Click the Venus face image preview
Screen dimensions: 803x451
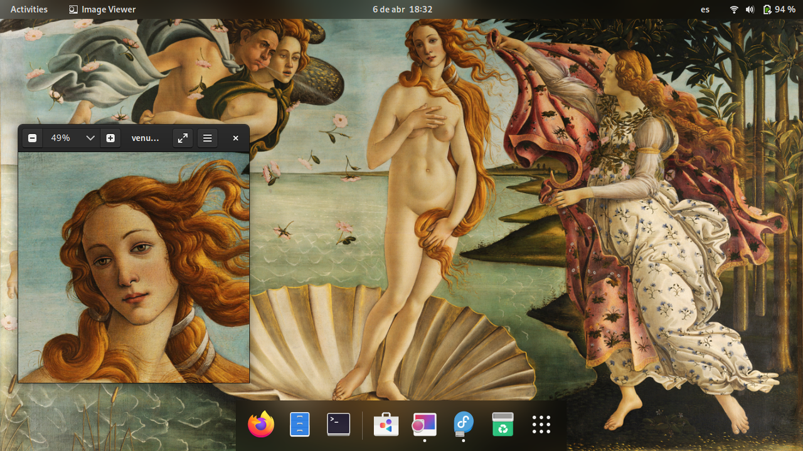[134, 267]
